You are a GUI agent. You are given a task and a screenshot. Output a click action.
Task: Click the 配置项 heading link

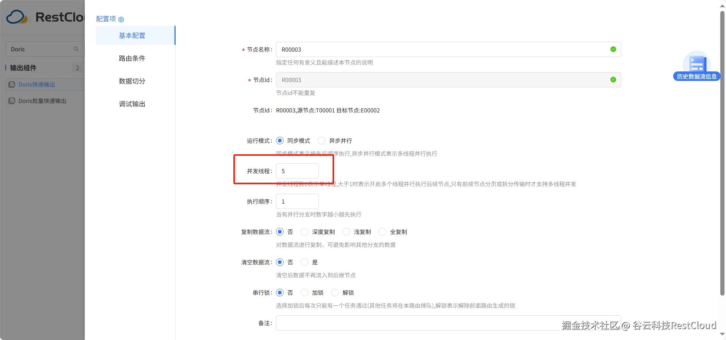pos(106,19)
